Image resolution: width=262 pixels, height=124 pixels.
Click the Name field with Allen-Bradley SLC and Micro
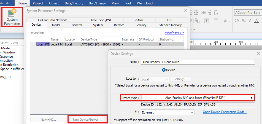click(198, 62)
